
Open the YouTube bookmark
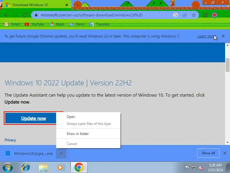34,24
